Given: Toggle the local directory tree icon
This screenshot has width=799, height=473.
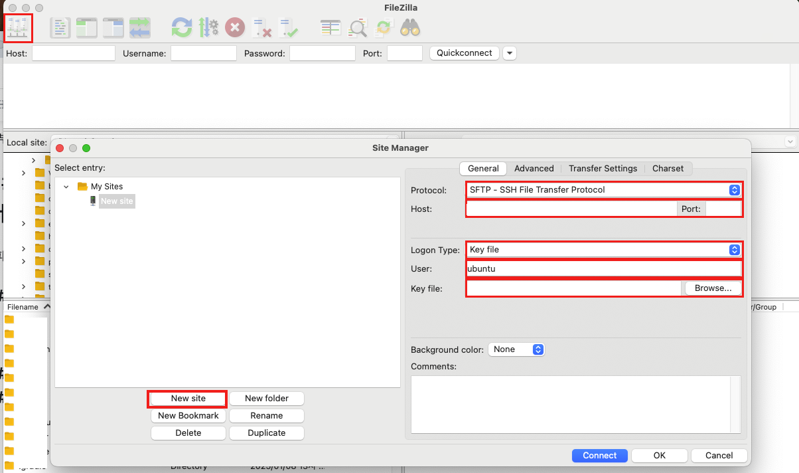Looking at the screenshot, I should tap(87, 28).
